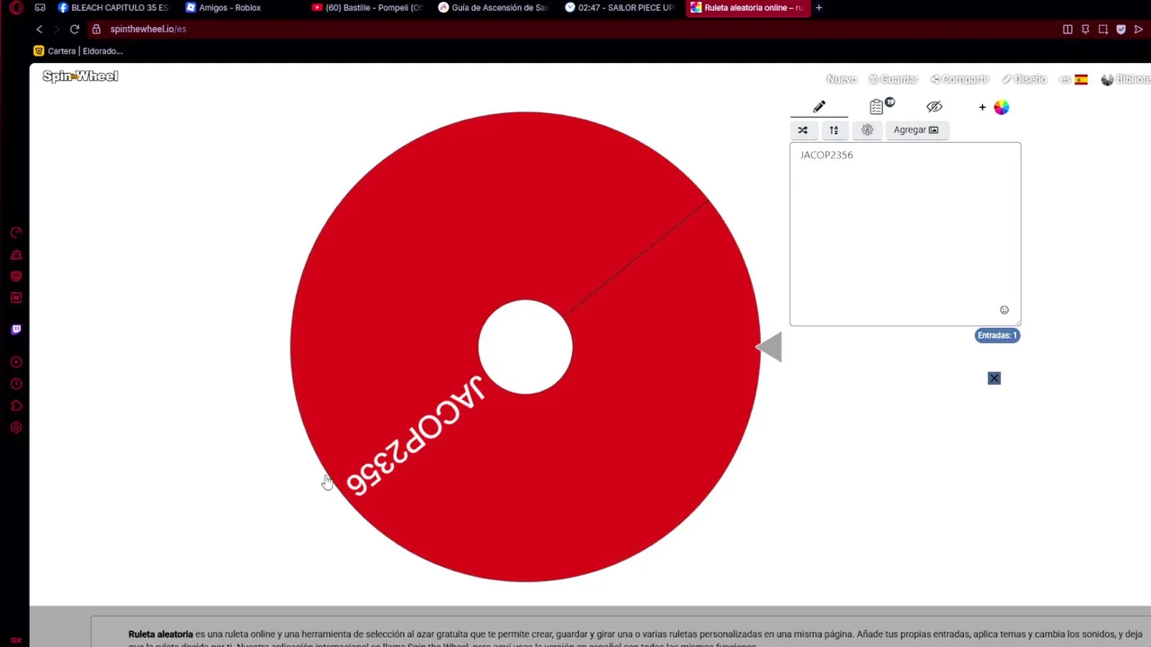
Task: Click the SpinTheWheel logo
Action: (x=80, y=76)
